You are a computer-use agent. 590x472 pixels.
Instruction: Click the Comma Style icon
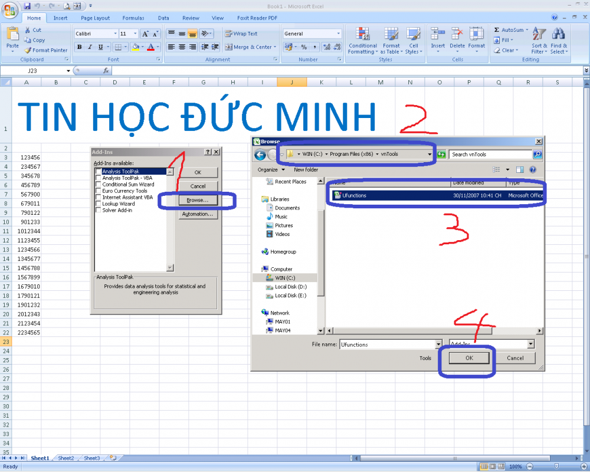click(314, 47)
